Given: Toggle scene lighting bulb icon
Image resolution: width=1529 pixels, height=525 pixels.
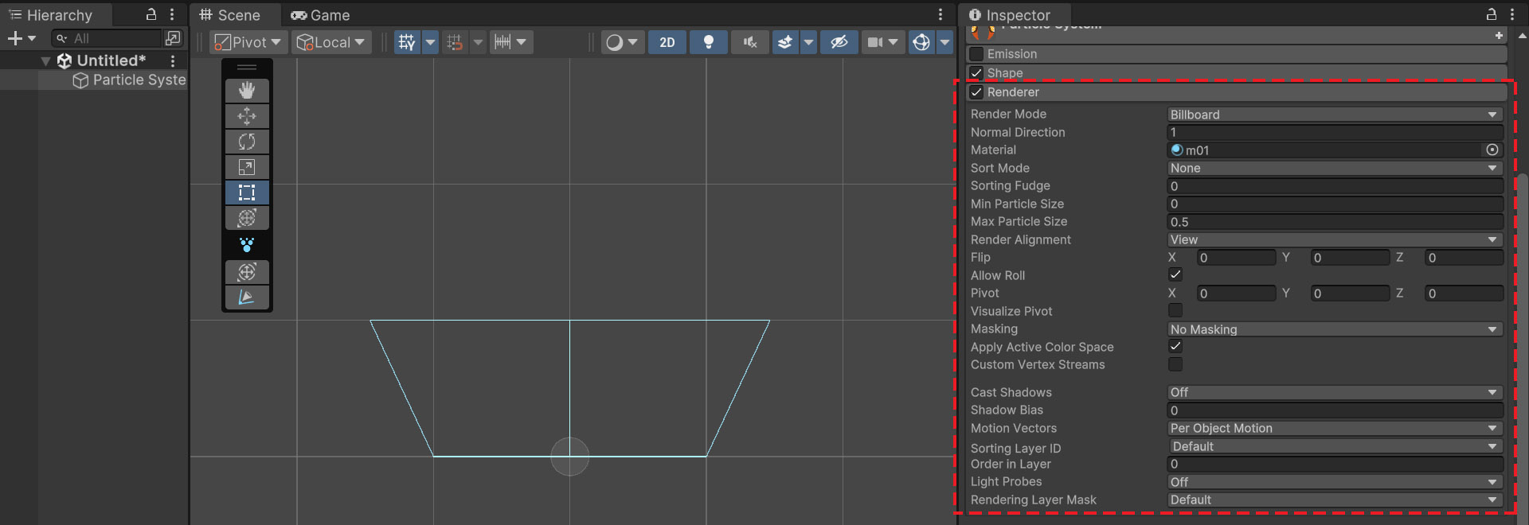Looking at the screenshot, I should click(708, 42).
